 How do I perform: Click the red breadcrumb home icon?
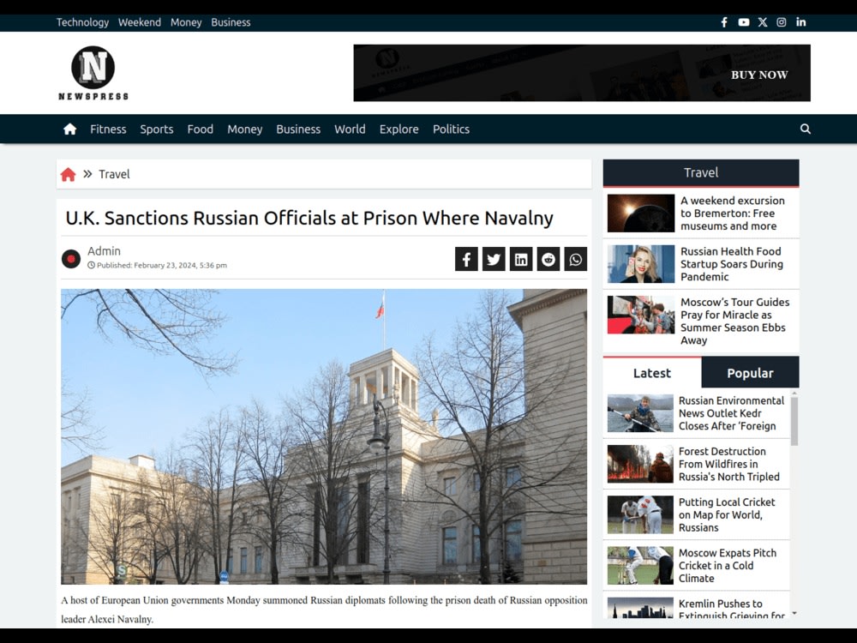pos(69,174)
